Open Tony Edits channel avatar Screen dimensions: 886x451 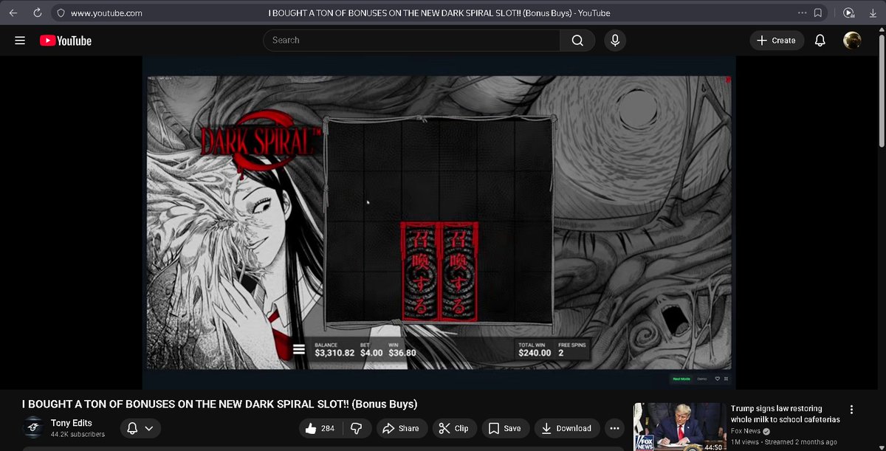tap(32, 428)
